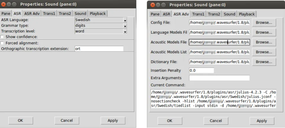This screenshot has width=285, height=128.
Task: Enable the Show confidence checkbox
Action: [2, 37]
